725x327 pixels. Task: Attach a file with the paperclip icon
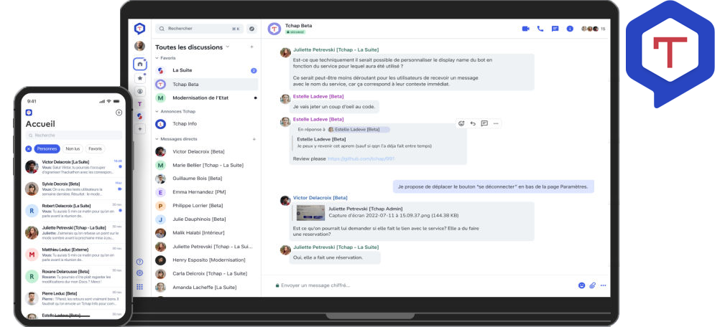(593, 285)
